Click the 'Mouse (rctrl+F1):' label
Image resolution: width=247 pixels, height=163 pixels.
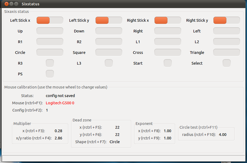tap(27, 103)
